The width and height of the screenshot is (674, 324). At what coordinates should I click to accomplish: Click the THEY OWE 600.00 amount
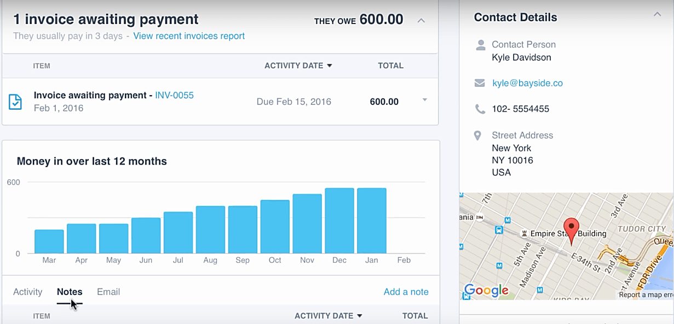point(359,20)
